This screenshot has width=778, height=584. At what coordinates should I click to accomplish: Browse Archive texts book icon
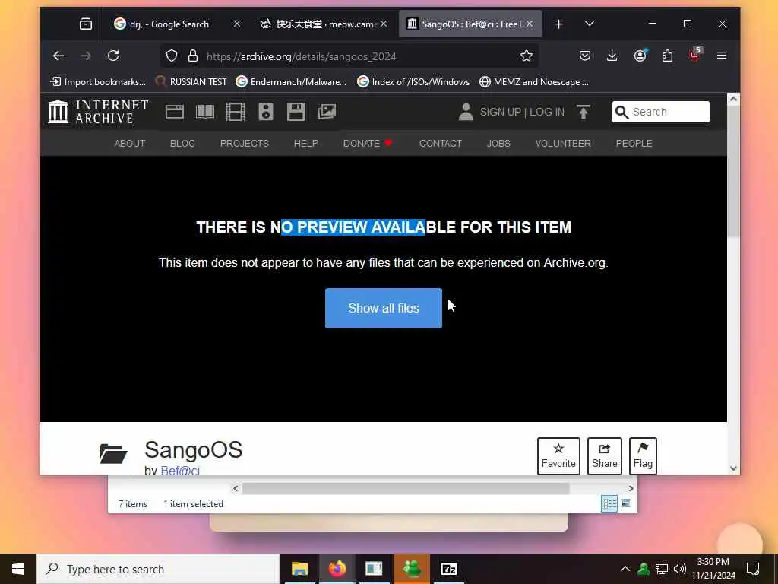click(205, 112)
